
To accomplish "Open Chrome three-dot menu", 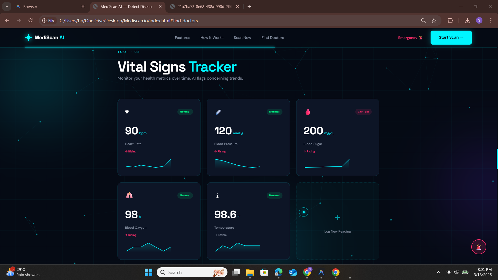I will (x=491, y=20).
